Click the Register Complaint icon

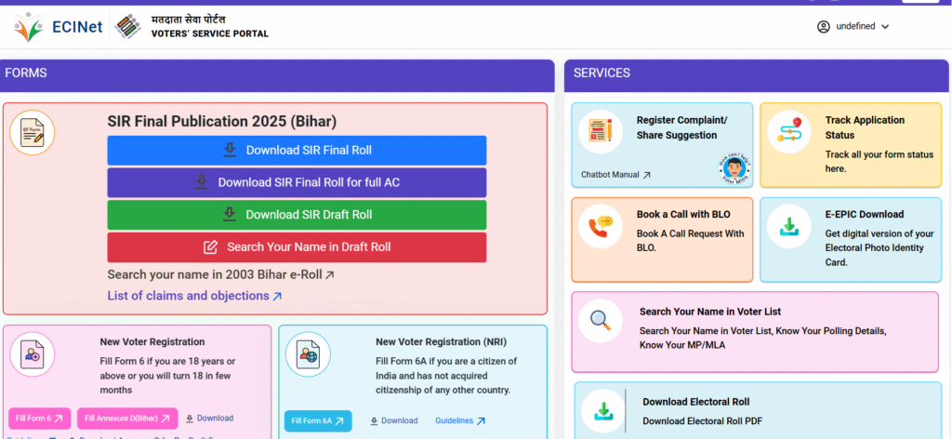[601, 132]
